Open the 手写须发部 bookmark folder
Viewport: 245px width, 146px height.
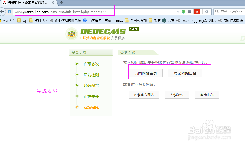click(136, 21)
